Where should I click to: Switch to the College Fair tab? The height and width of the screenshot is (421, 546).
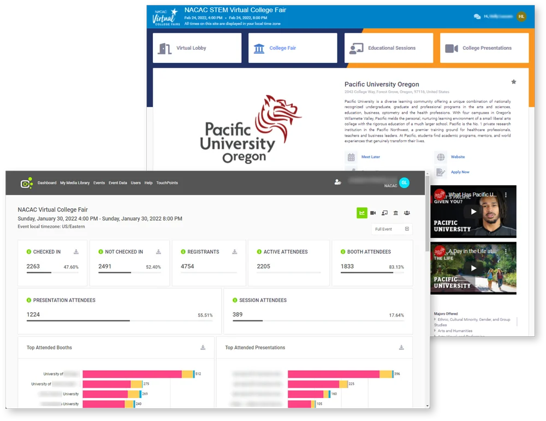click(x=293, y=48)
